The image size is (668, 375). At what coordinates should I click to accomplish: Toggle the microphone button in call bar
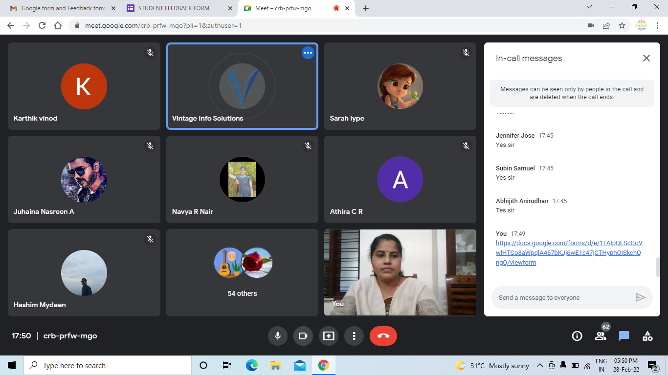278,336
